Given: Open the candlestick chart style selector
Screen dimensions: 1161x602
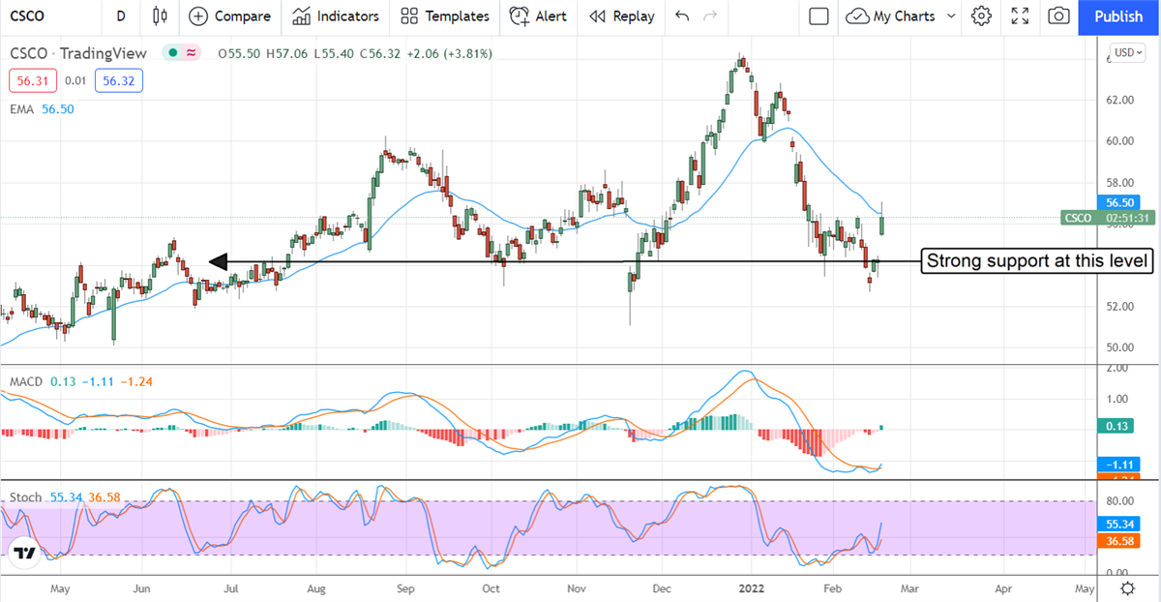Looking at the screenshot, I should pyautogui.click(x=161, y=16).
